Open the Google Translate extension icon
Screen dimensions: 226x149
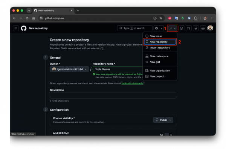pos(176,18)
